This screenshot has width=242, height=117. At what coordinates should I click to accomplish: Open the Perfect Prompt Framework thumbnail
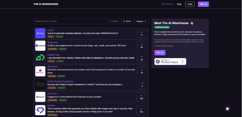[x=40, y=84]
